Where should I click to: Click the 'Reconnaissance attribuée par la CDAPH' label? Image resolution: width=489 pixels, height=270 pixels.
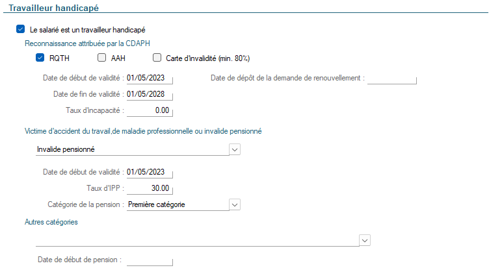point(87,43)
